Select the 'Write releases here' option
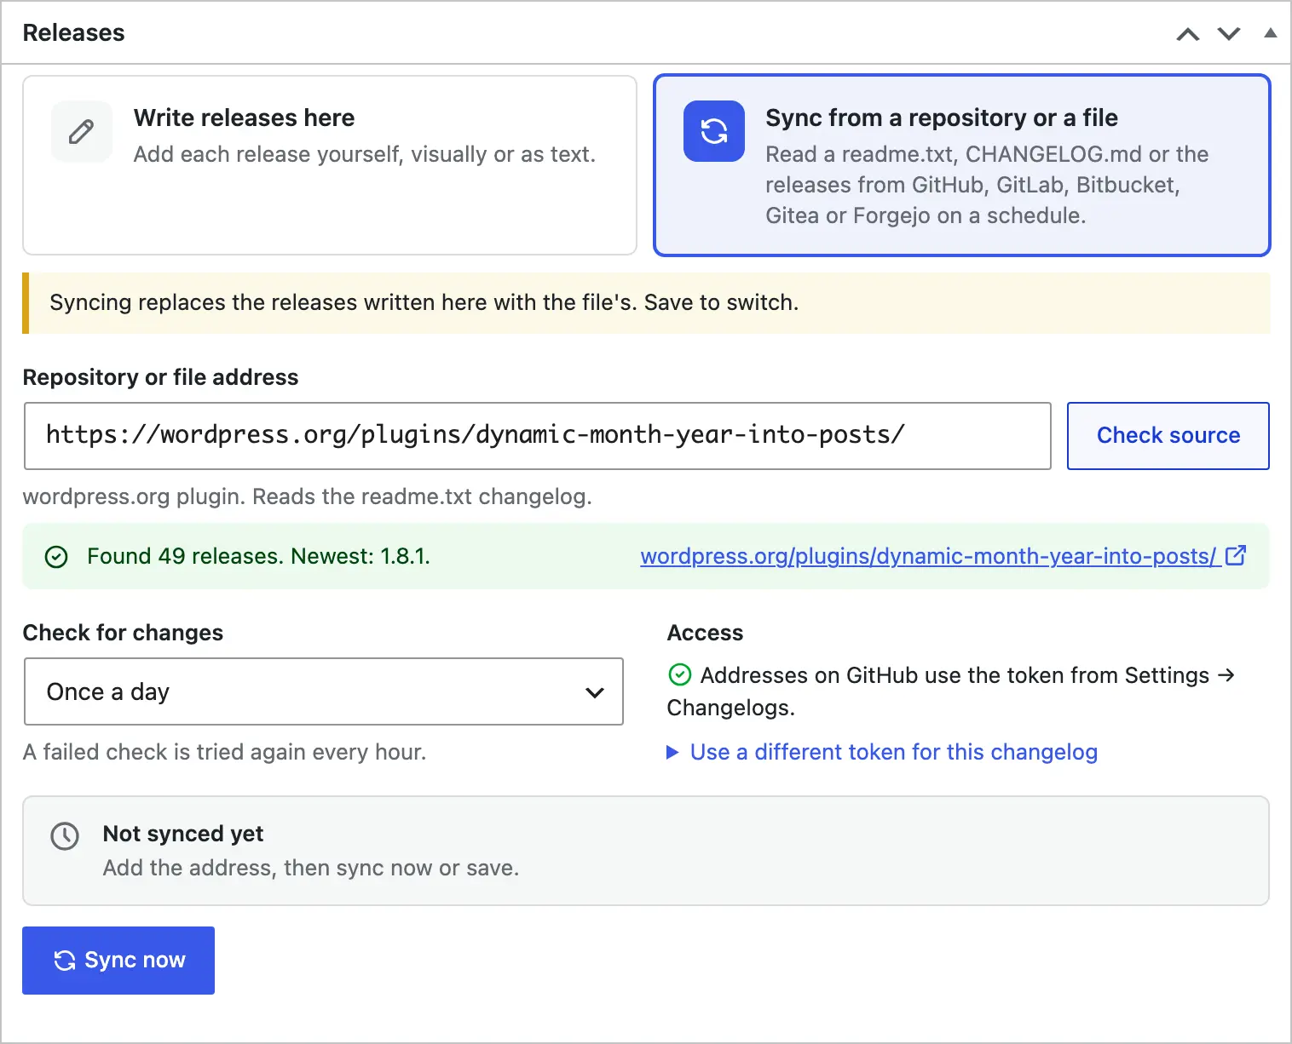 330,165
